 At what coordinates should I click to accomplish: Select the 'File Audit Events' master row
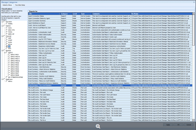click(x=110, y=88)
